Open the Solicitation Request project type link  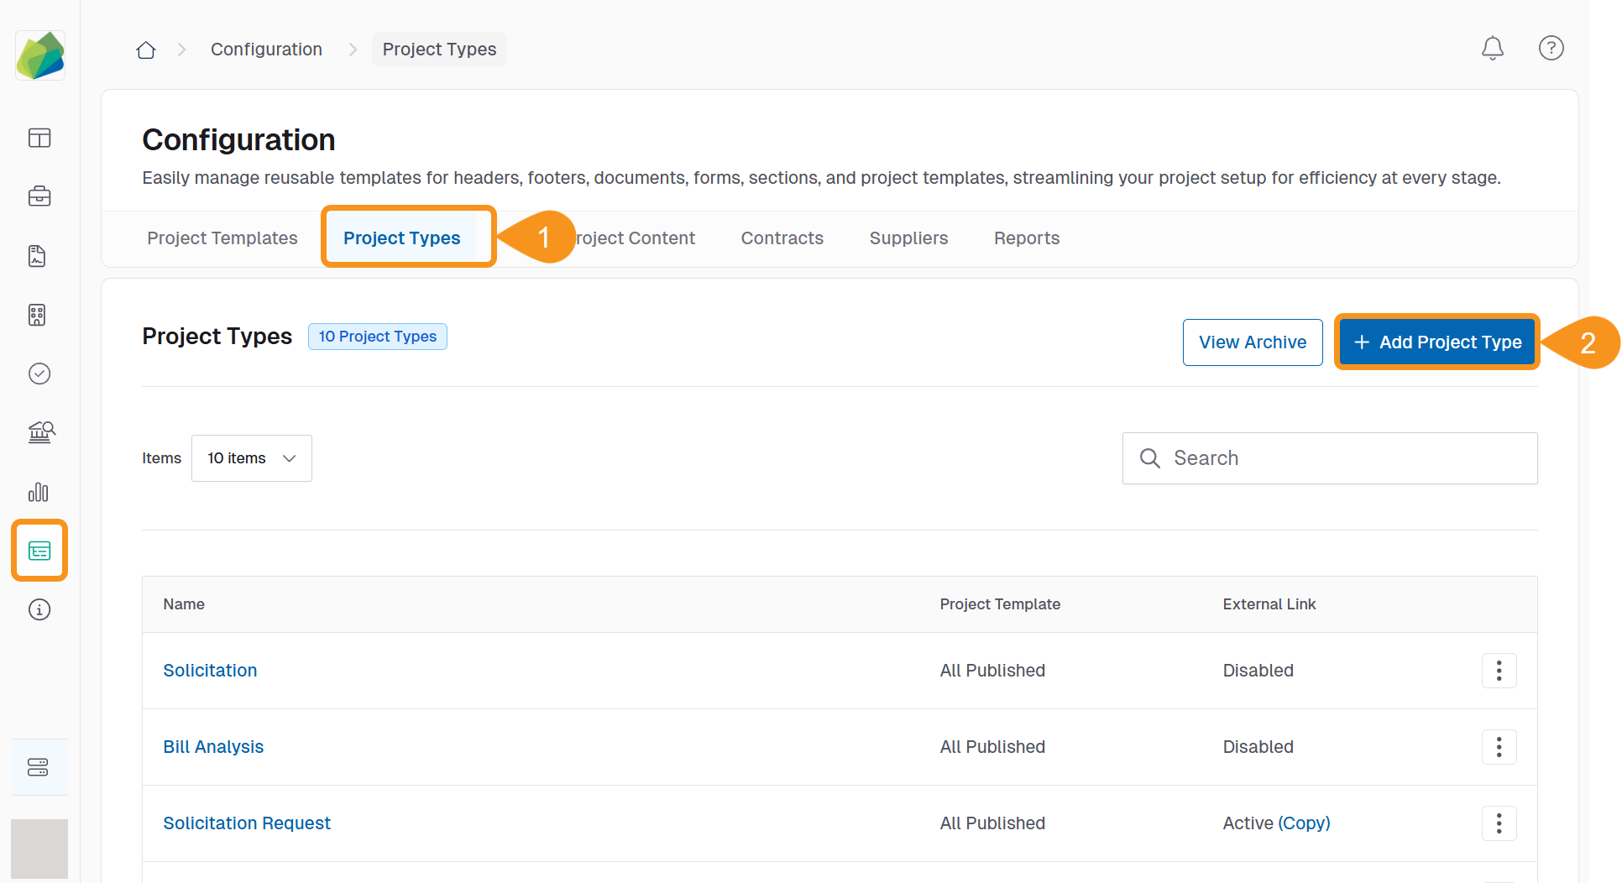(x=247, y=823)
